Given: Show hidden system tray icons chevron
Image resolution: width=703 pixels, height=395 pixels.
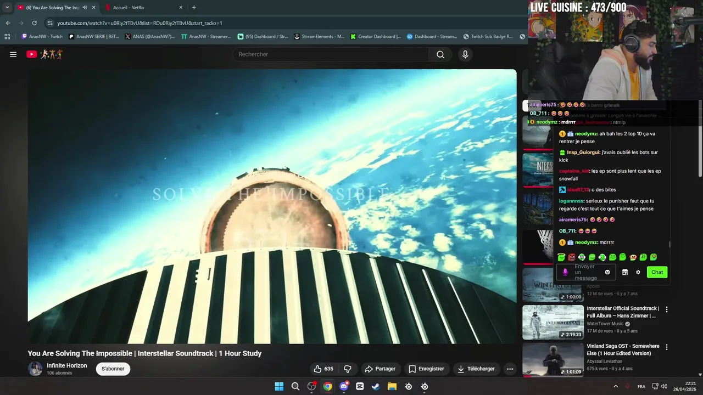Looking at the screenshot, I should [615, 386].
